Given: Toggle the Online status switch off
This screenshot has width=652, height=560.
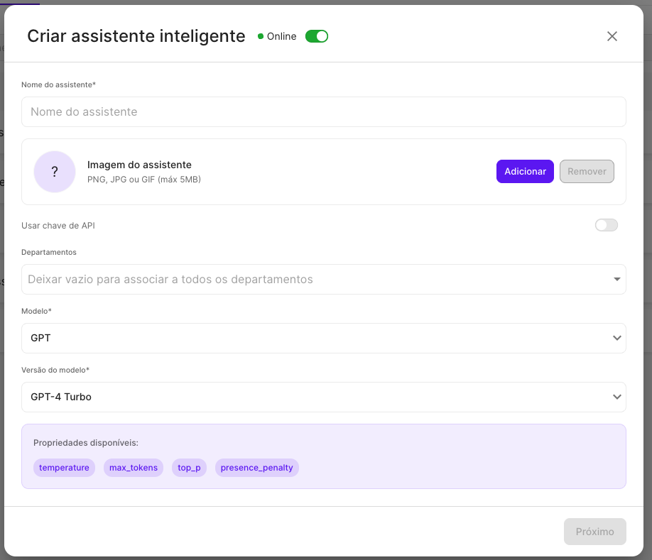Looking at the screenshot, I should click(317, 36).
